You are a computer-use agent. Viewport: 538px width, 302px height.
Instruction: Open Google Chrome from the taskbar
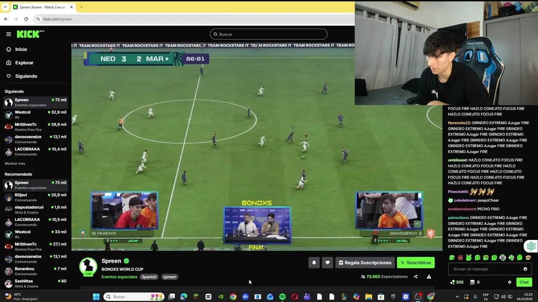(233, 297)
